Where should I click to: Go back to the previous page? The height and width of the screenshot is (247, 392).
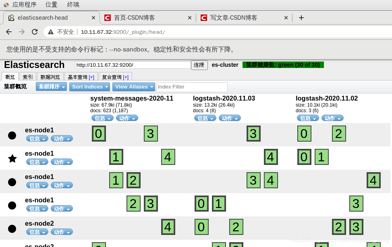(x=9, y=32)
